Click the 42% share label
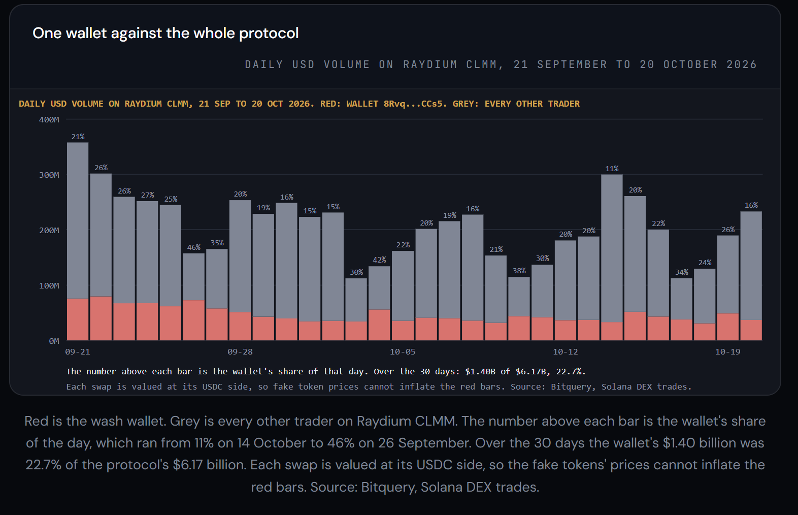The image size is (798, 515). click(379, 260)
